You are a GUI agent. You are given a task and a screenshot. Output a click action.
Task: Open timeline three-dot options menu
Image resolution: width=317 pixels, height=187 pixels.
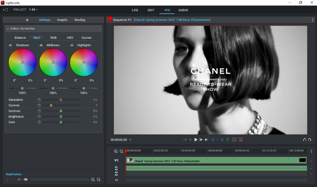tap(311, 151)
